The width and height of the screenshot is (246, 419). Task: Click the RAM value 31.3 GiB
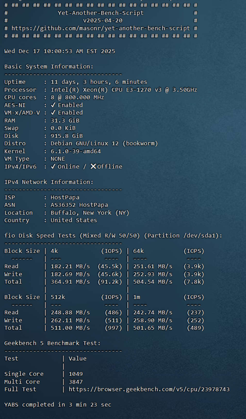click(x=65, y=121)
